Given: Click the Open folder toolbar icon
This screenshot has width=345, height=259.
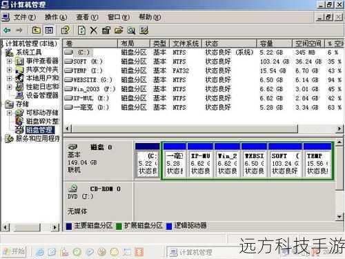Looking at the screenshot, I should point(119,30).
